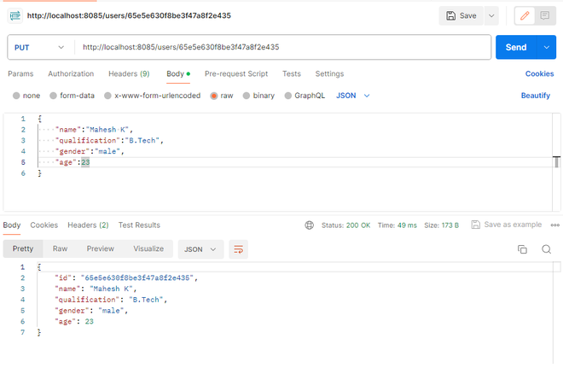This screenshot has width=563, height=368.
Task: Open the Pre-request Script tab
Action: coord(236,74)
